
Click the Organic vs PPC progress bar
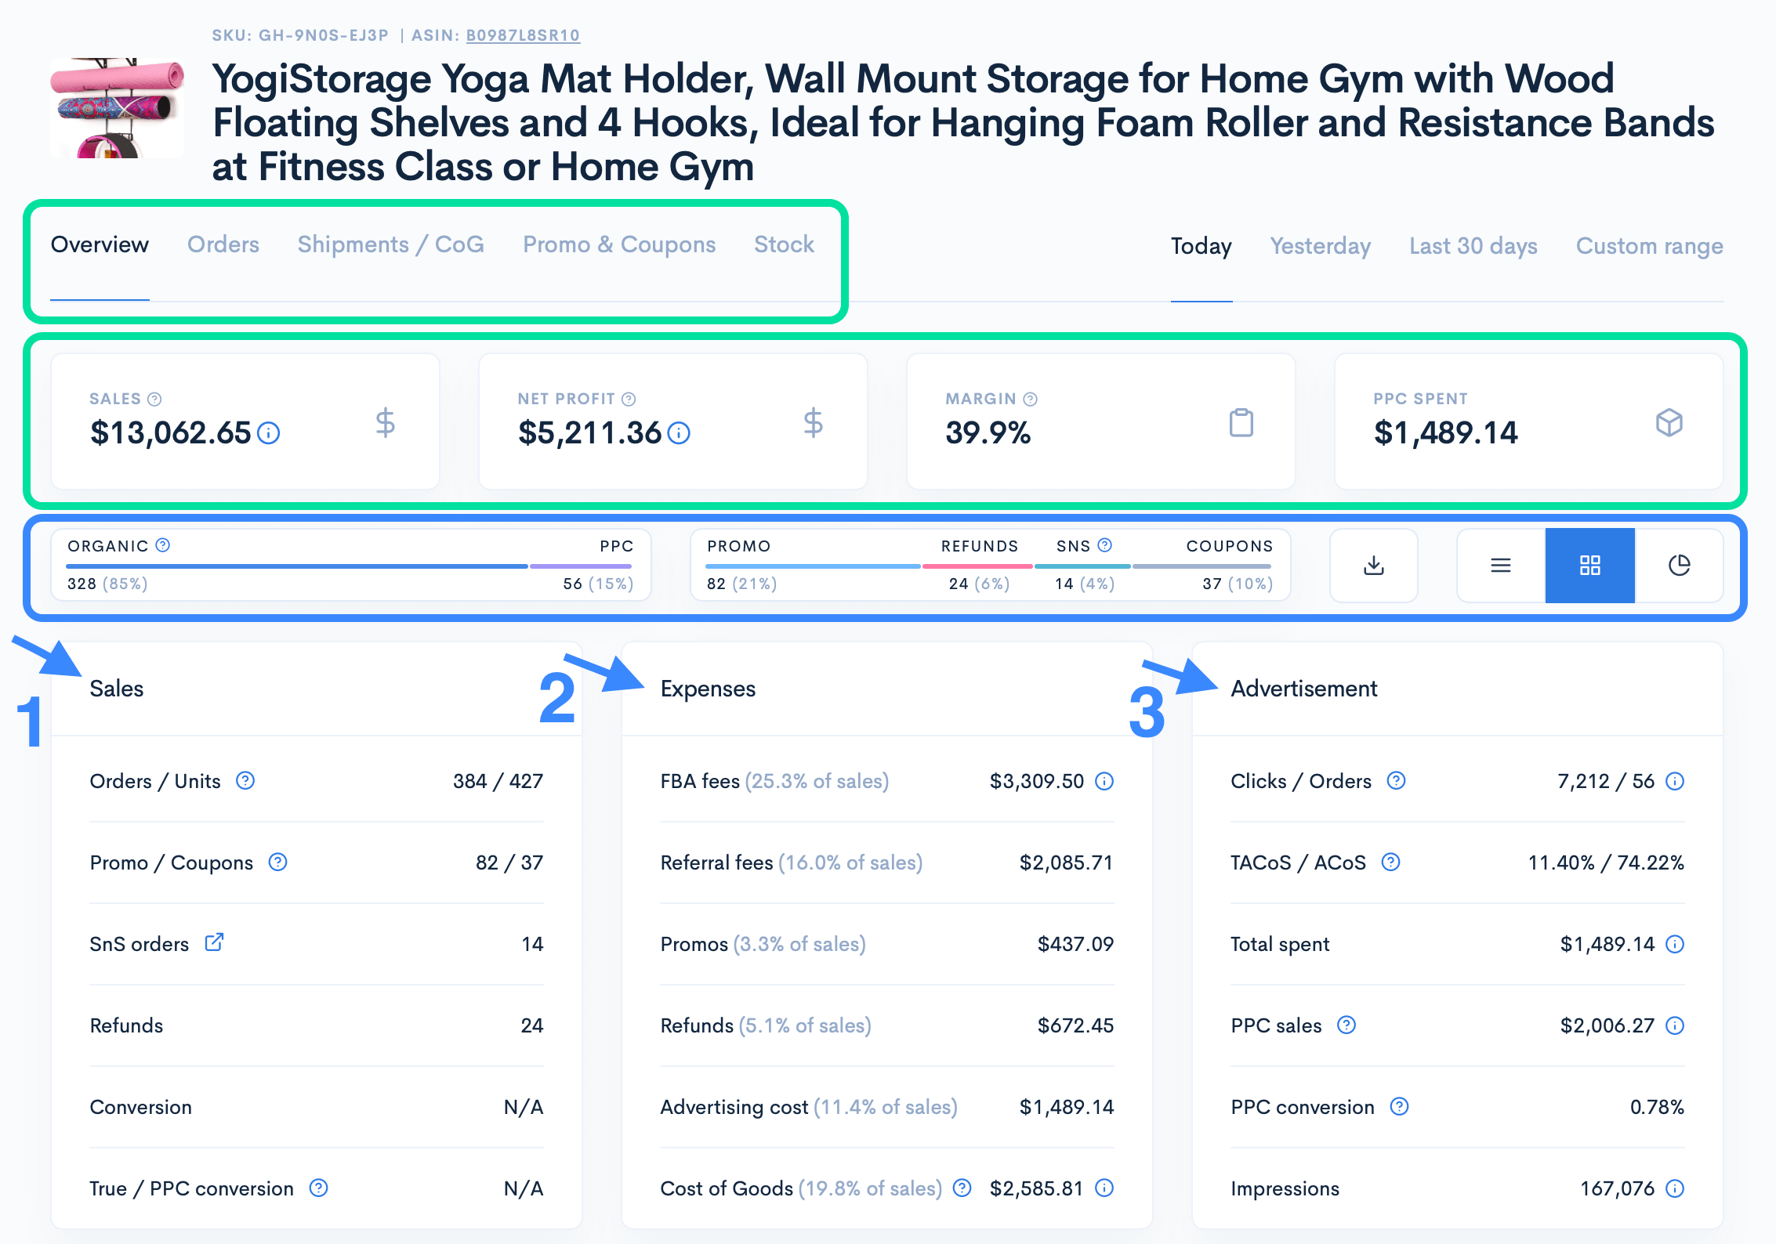pyautogui.click(x=349, y=566)
